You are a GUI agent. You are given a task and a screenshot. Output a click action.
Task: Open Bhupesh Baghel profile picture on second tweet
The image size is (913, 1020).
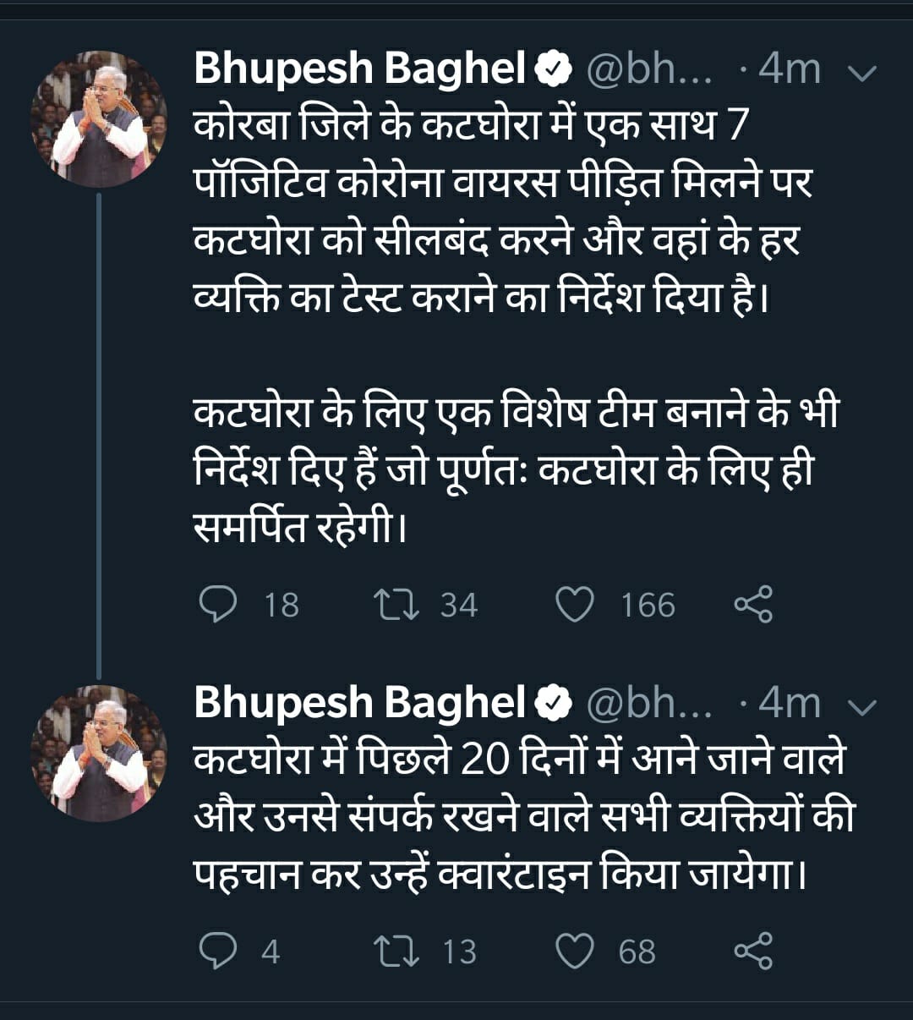click(99, 754)
